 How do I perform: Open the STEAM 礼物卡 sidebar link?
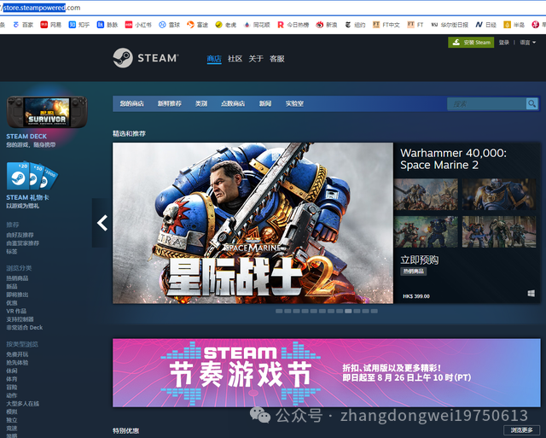pyautogui.click(x=27, y=197)
